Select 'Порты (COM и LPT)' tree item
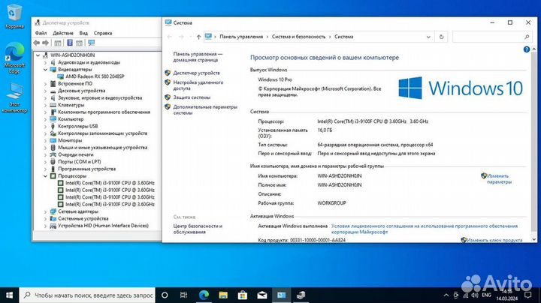 [80, 162]
